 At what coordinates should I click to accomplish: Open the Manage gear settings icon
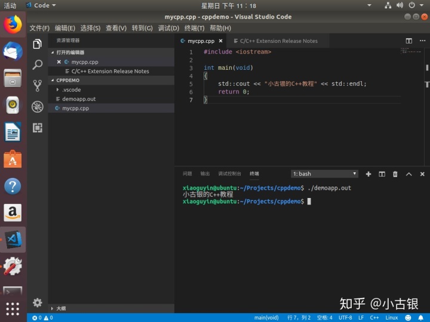point(37,302)
